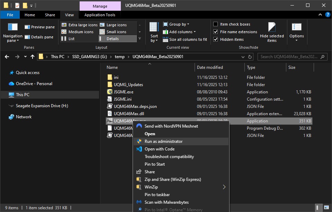
Task: Open the address bar history dropdown
Action: pyautogui.click(x=243, y=57)
